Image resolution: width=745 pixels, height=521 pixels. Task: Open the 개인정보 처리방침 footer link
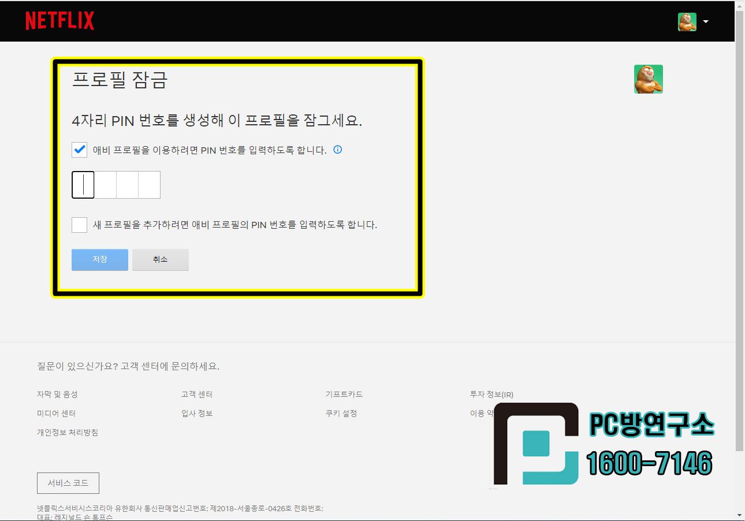coord(68,432)
